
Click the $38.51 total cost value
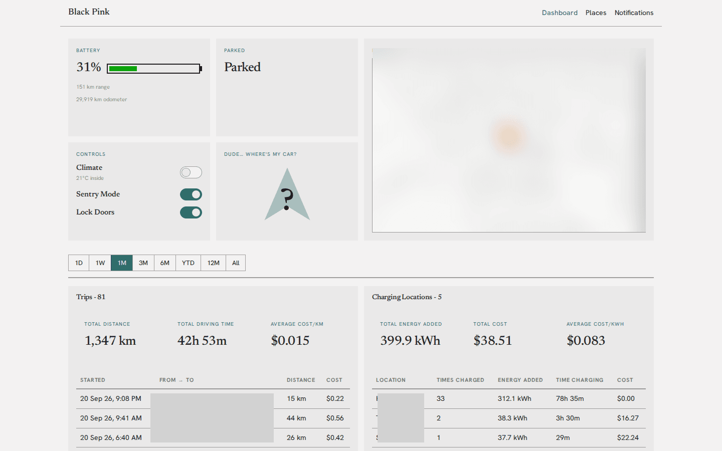coord(492,341)
